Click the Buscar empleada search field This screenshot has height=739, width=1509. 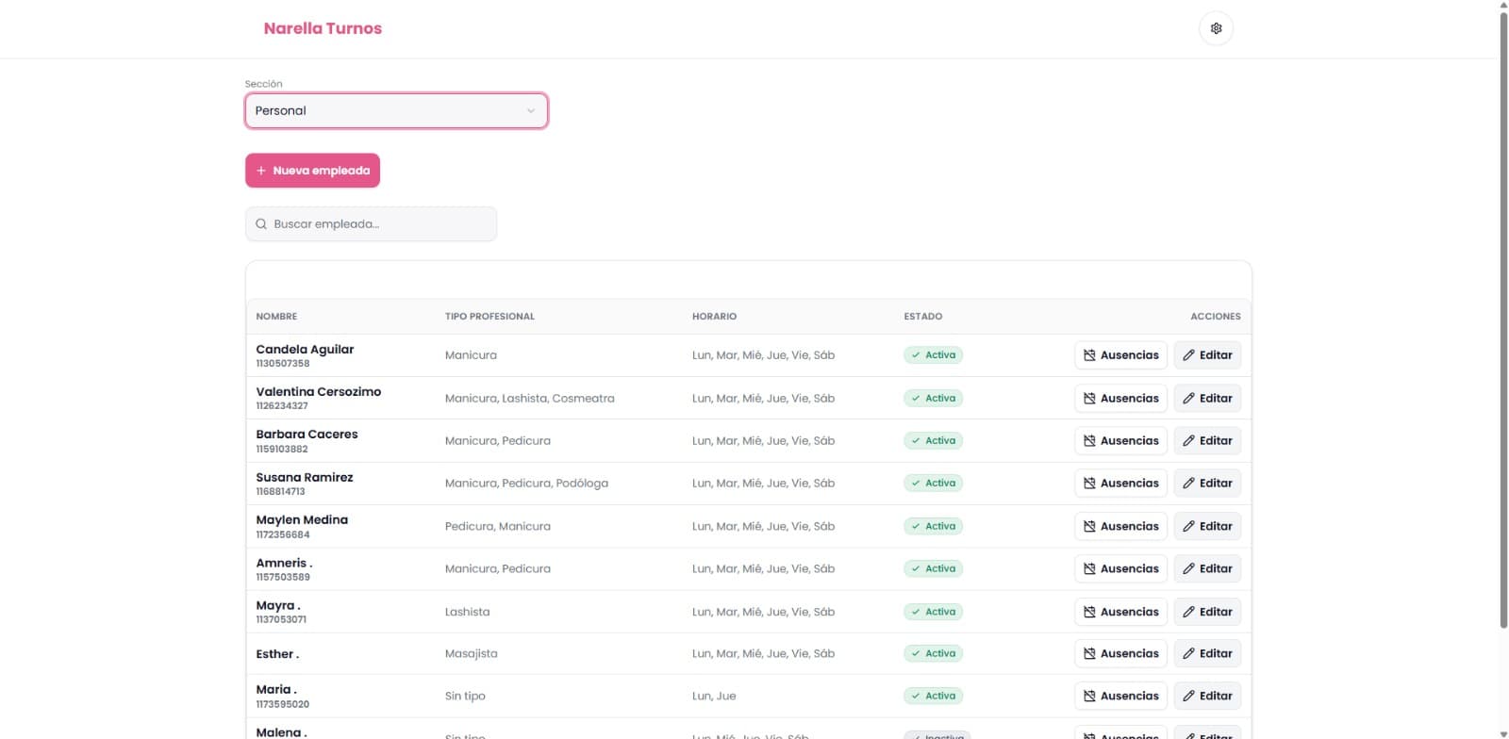371,224
